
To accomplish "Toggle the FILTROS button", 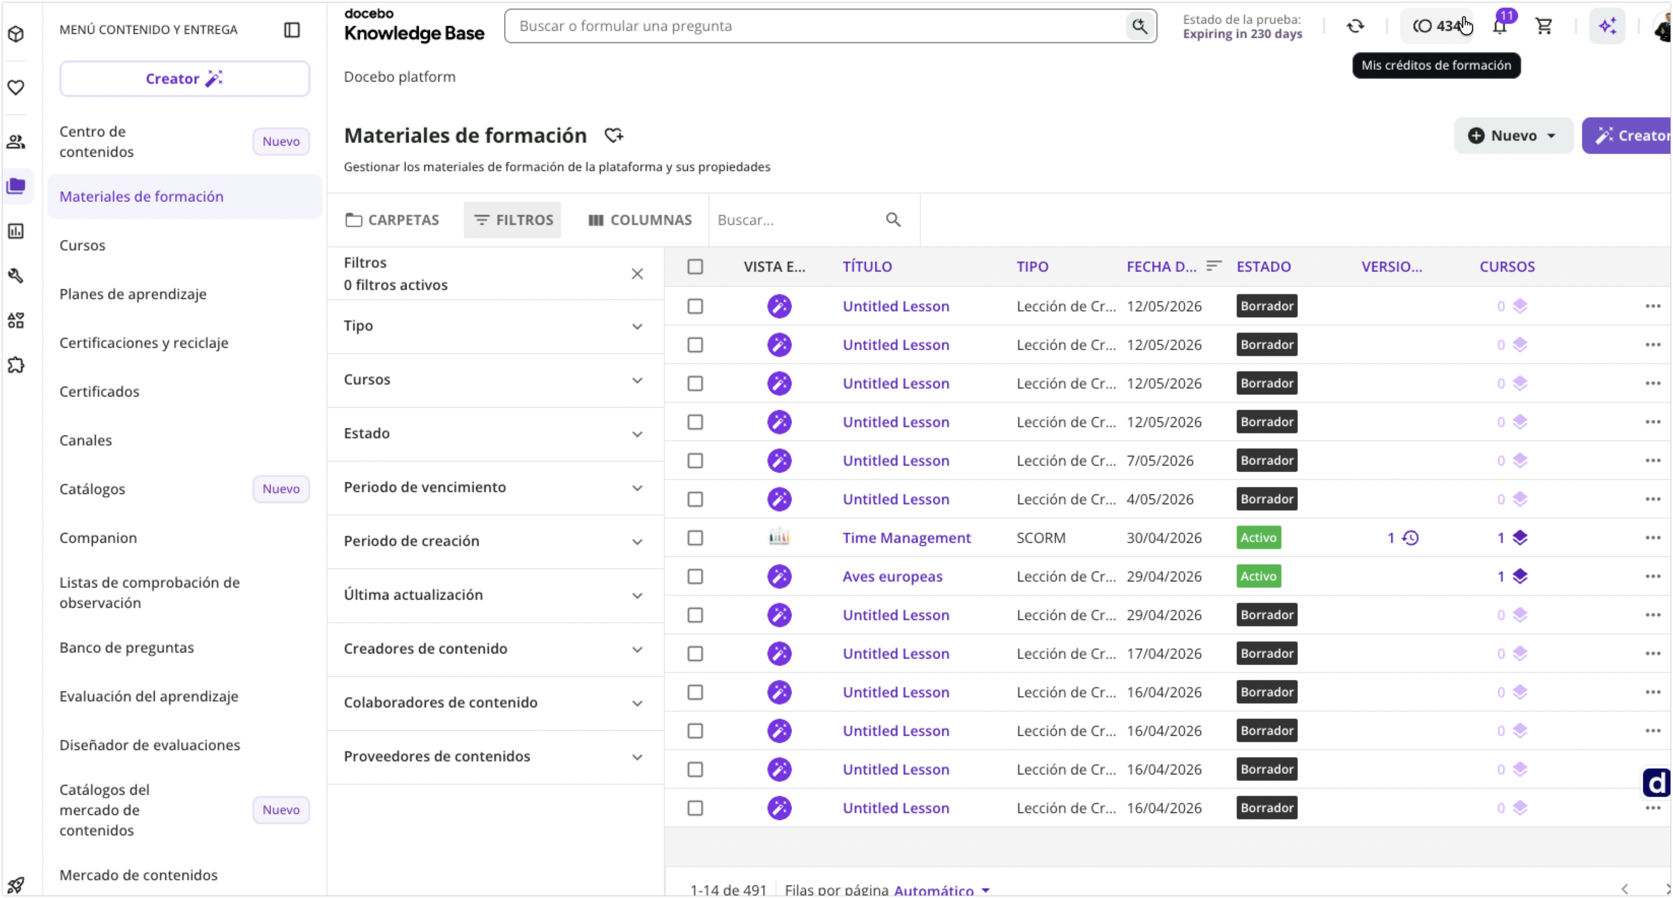I will pyautogui.click(x=512, y=220).
